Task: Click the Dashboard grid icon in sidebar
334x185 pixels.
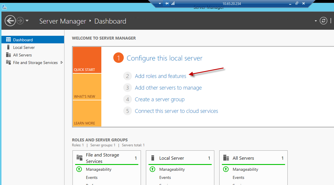Action: point(8,40)
